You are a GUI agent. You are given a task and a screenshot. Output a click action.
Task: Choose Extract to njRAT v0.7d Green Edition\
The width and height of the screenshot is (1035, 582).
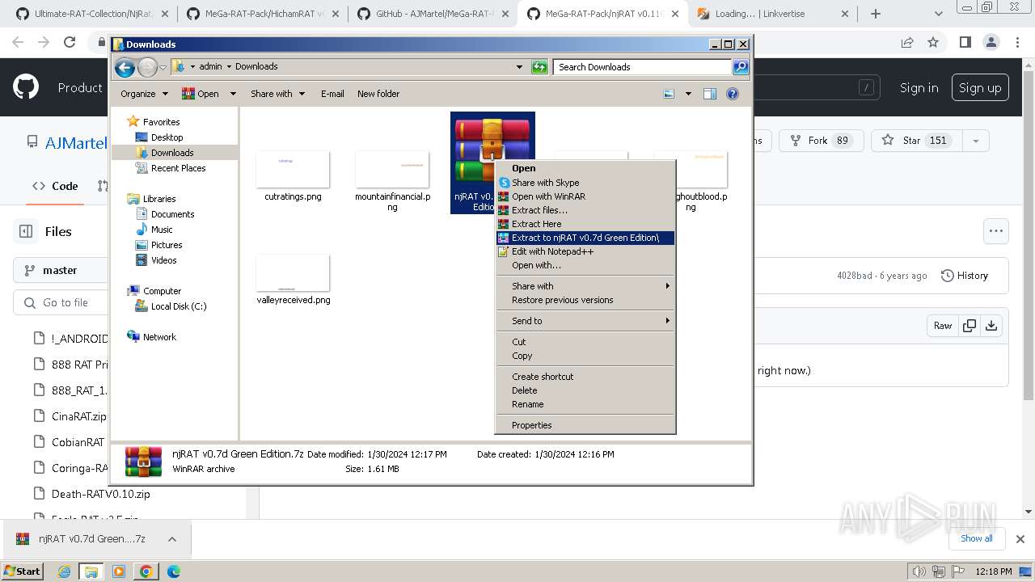585,238
